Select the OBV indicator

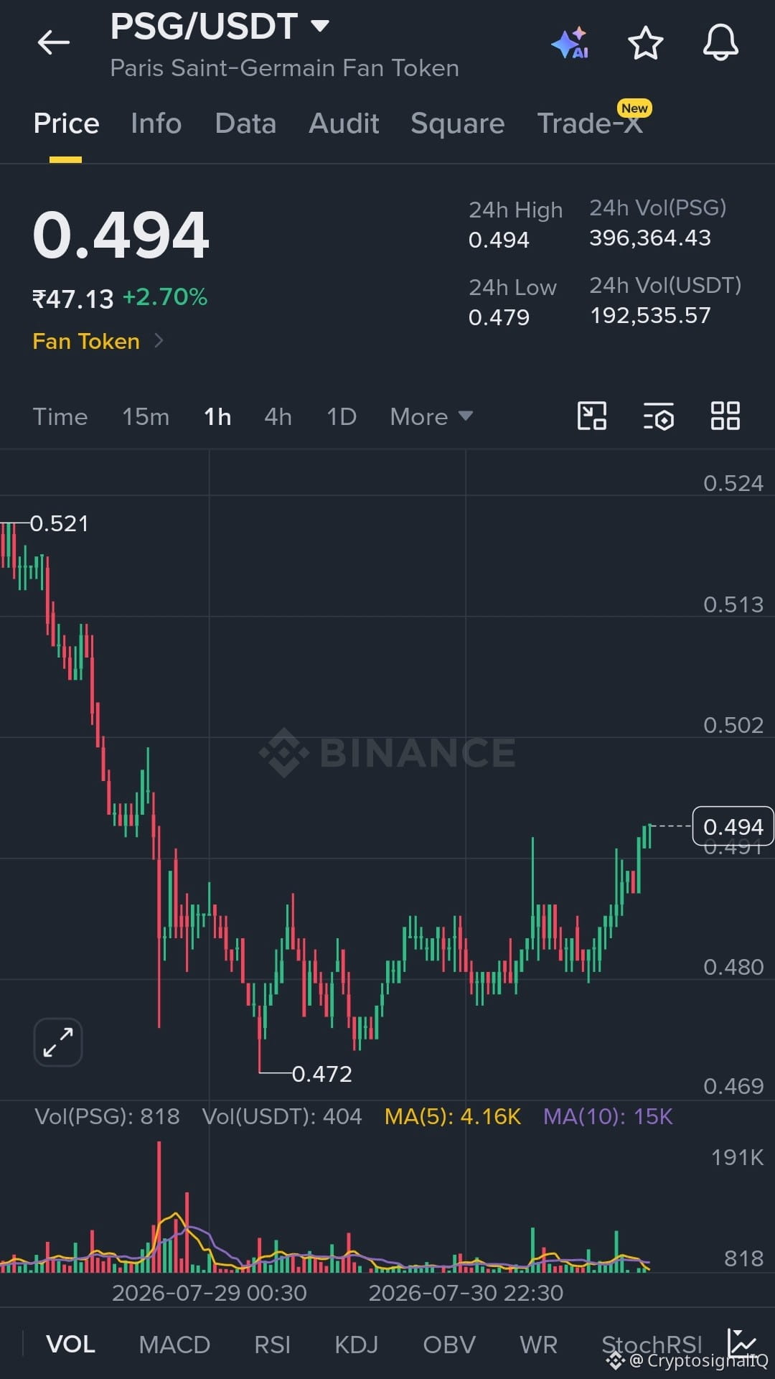(x=449, y=1344)
